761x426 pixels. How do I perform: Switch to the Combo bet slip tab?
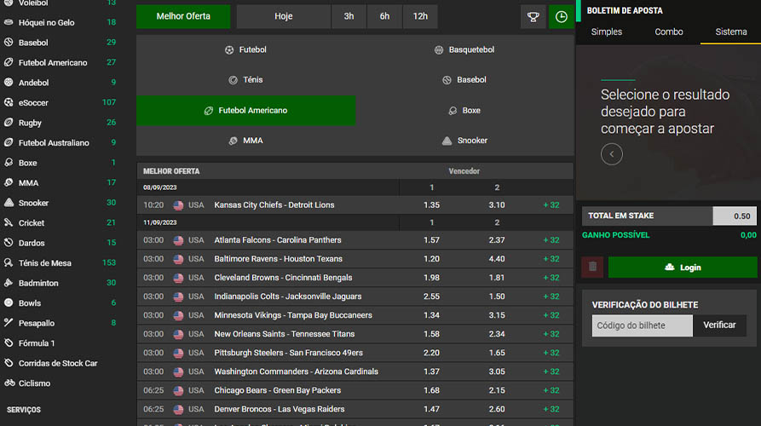(669, 32)
